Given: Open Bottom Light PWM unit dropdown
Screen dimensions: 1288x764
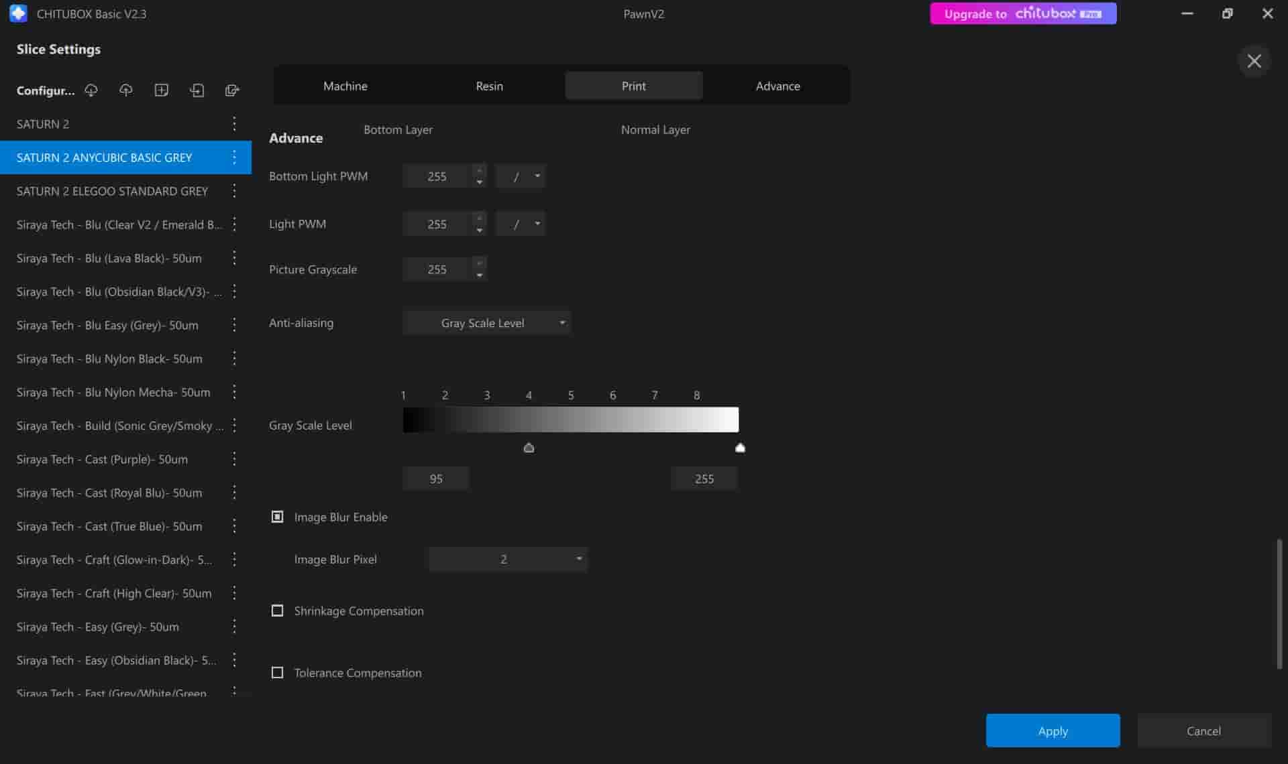Looking at the screenshot, I should (521, 176).
